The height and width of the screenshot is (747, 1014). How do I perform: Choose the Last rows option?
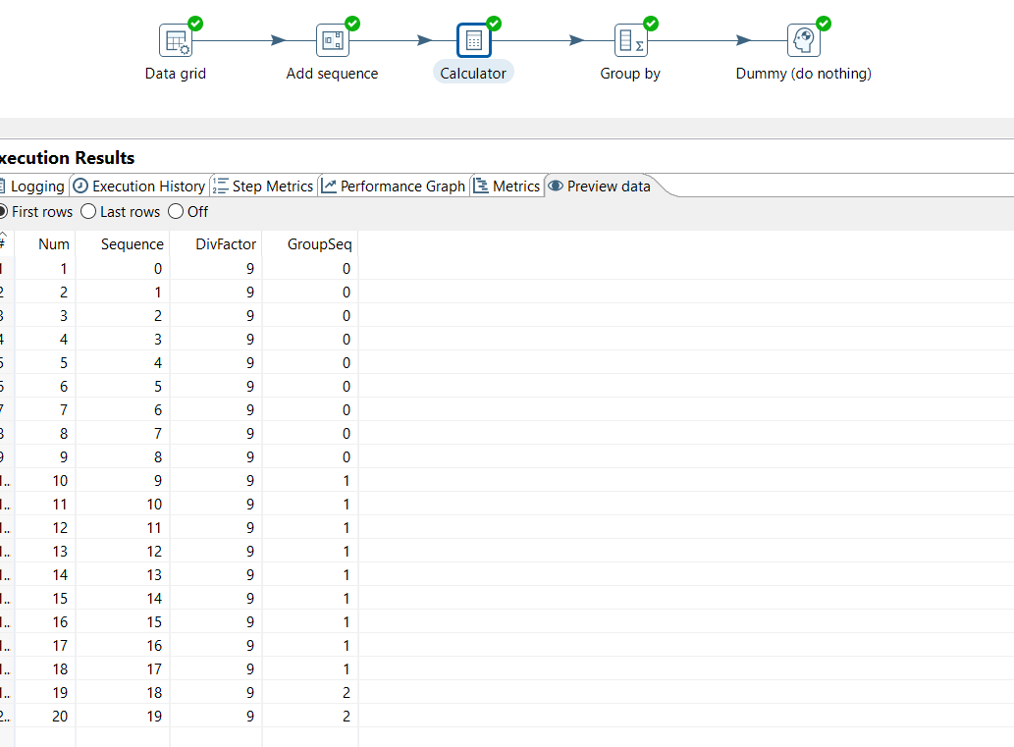point(88,211)
